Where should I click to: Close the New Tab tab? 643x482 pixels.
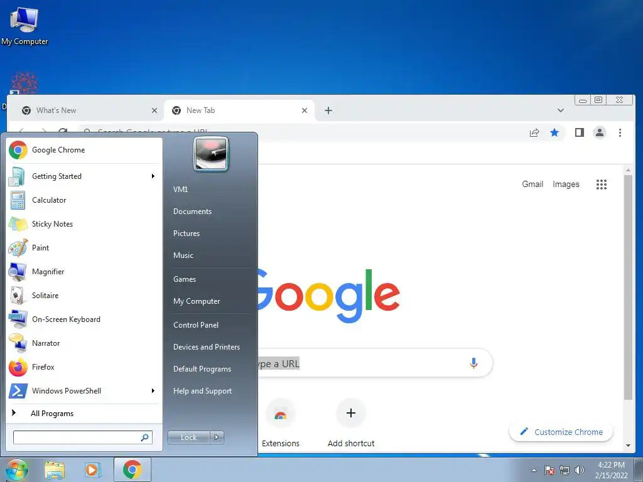(x=305, y=110)
